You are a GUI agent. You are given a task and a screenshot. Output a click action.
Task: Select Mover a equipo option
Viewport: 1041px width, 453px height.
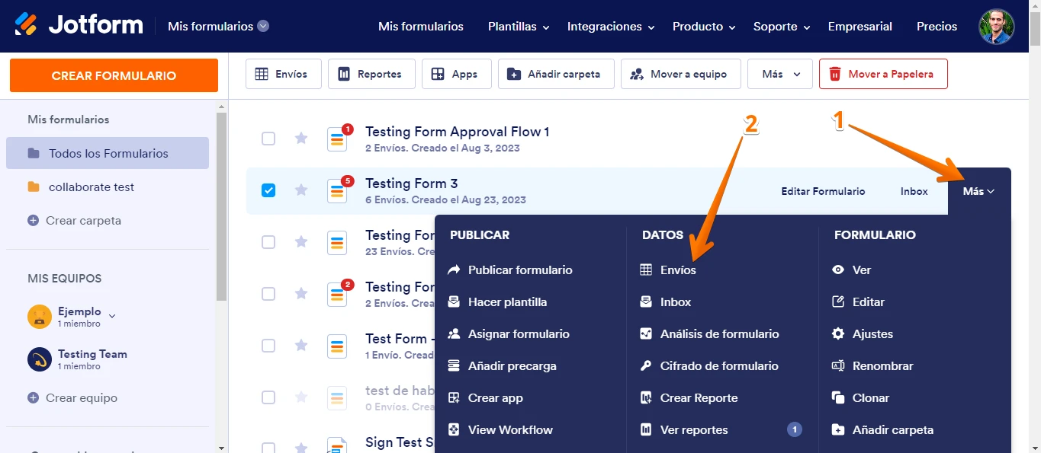click(680, 73)
